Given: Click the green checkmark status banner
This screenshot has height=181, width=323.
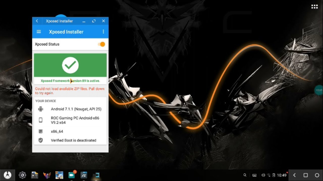Looking at the screenshot, I should pos(70,65).
